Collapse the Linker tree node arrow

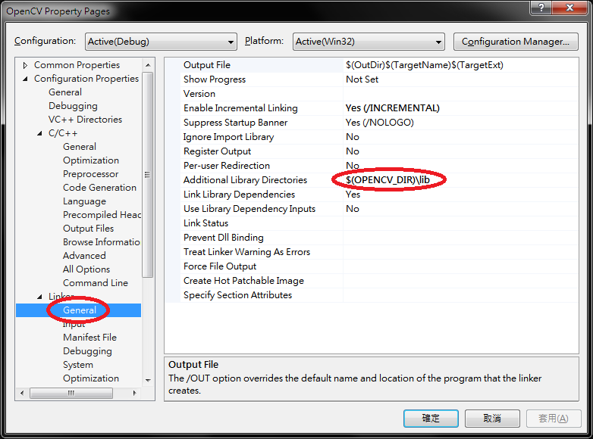39,297
